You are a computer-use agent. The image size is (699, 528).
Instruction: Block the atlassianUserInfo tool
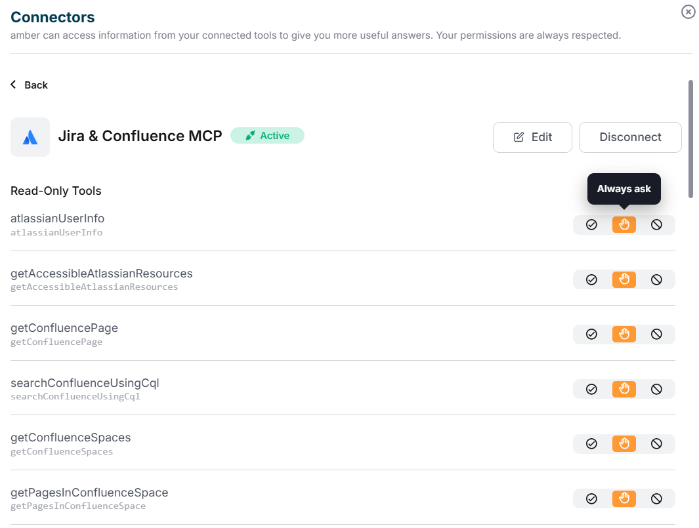click(x=656, y=224)
